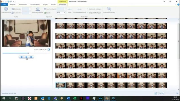Launch Microsoft Edge from taskbar
This screenshot has width=180, height=101.
[49, 98]
